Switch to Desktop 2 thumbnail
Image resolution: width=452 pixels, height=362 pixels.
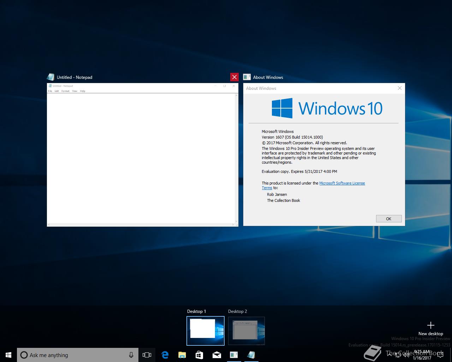[246, 331]
